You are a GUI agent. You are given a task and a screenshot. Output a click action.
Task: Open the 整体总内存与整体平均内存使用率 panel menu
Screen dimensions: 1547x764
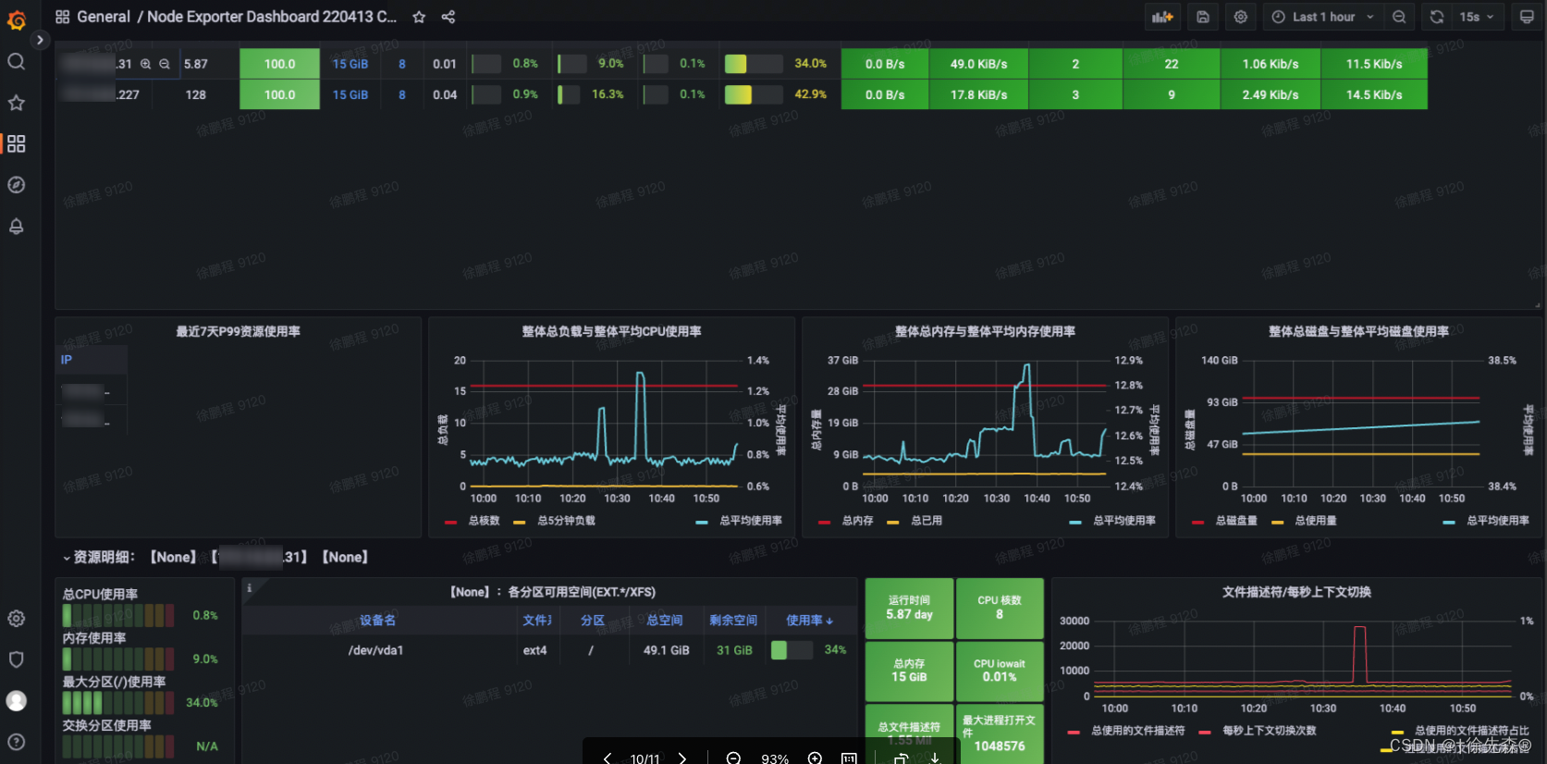tap(985, 331)
